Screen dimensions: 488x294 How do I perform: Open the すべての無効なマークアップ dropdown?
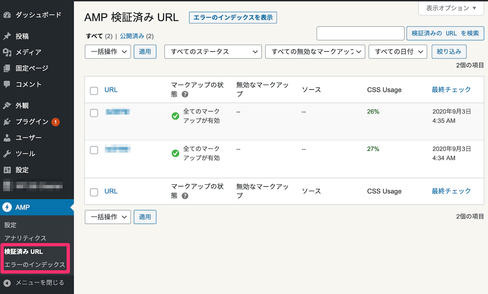click(315, 52)
